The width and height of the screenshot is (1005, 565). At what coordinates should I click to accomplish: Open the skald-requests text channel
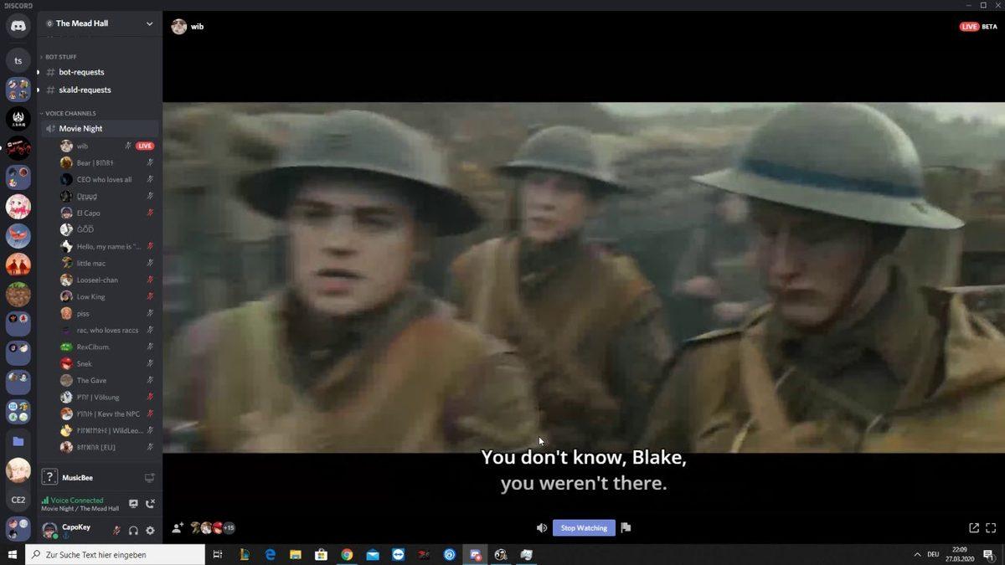point(85,90)
